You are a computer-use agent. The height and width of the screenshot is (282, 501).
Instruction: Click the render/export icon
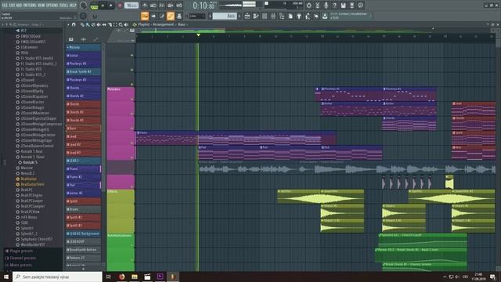351,5
